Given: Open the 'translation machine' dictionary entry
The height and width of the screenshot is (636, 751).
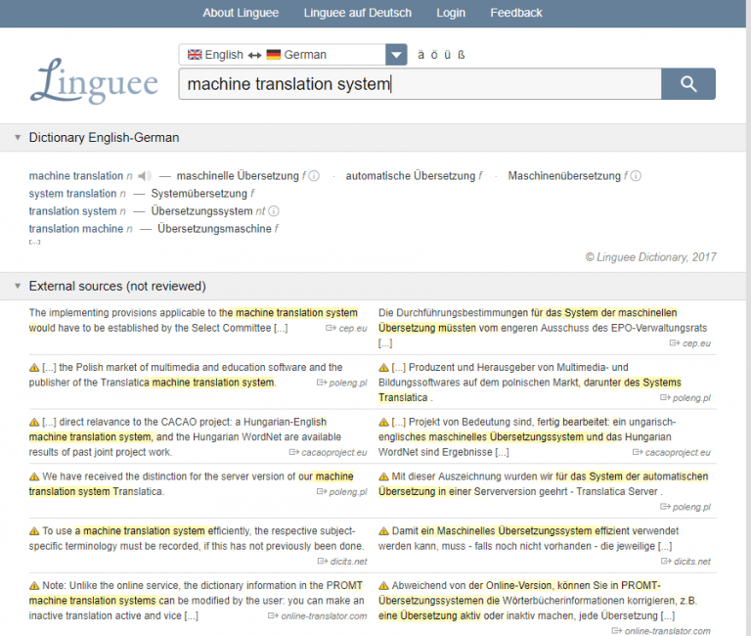Looking at the screenshot, I should [76, 229].
